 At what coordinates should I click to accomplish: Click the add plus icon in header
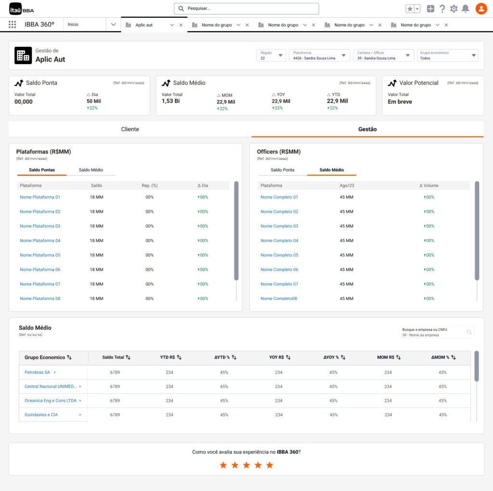tap(430, 9)
